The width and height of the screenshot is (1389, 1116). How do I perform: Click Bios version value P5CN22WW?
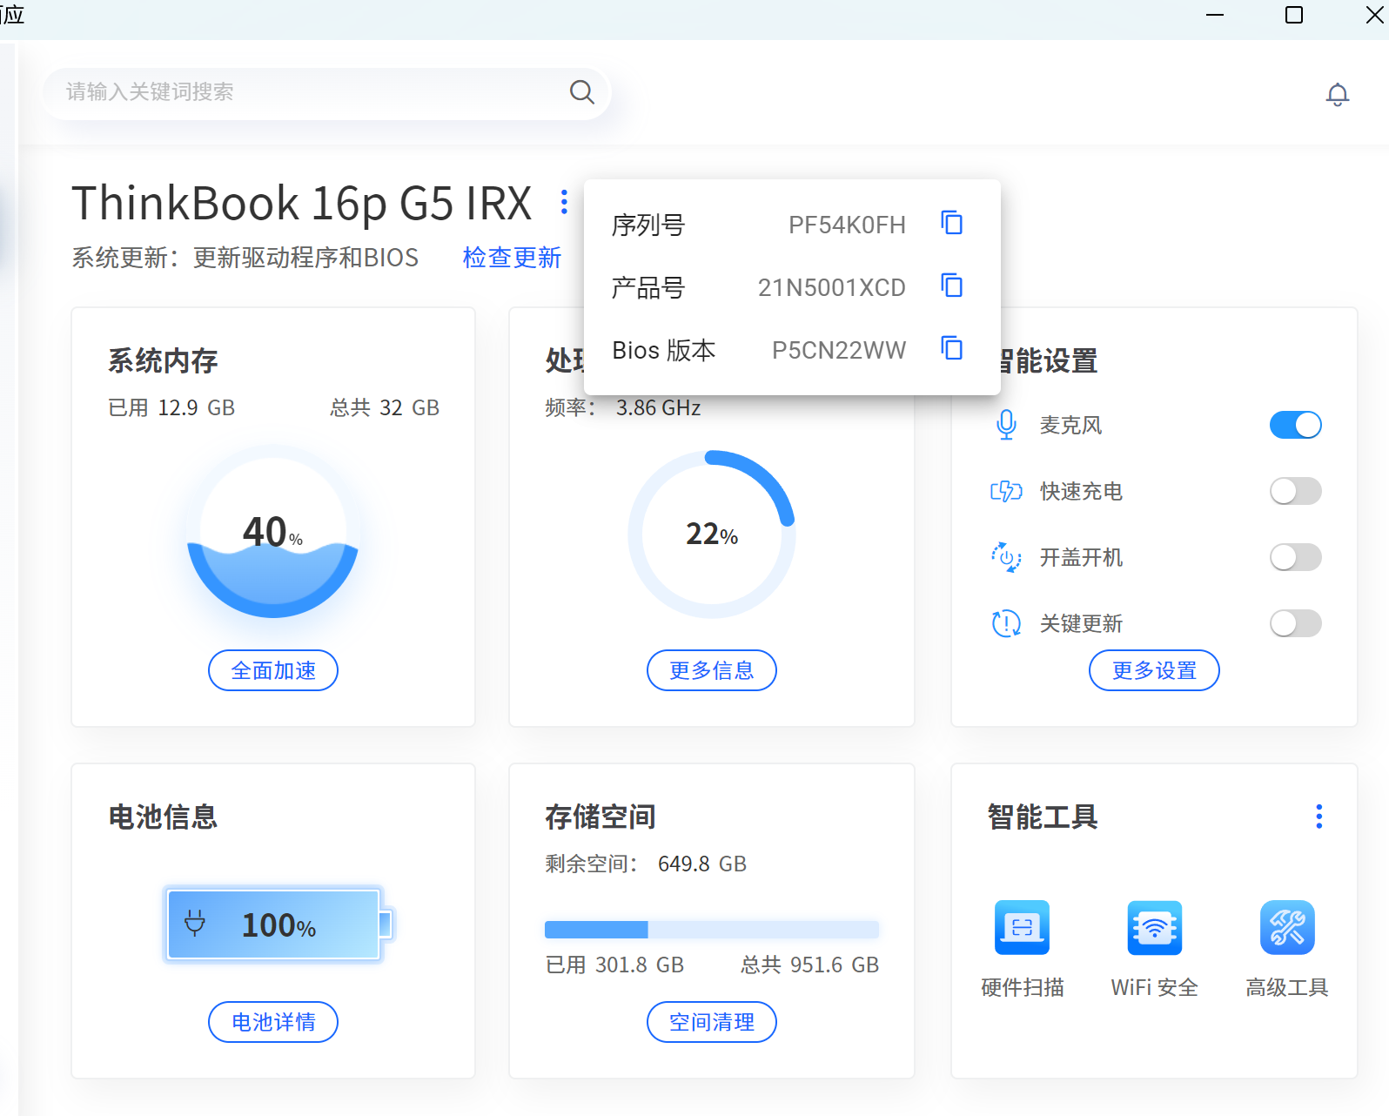point(839,350)
